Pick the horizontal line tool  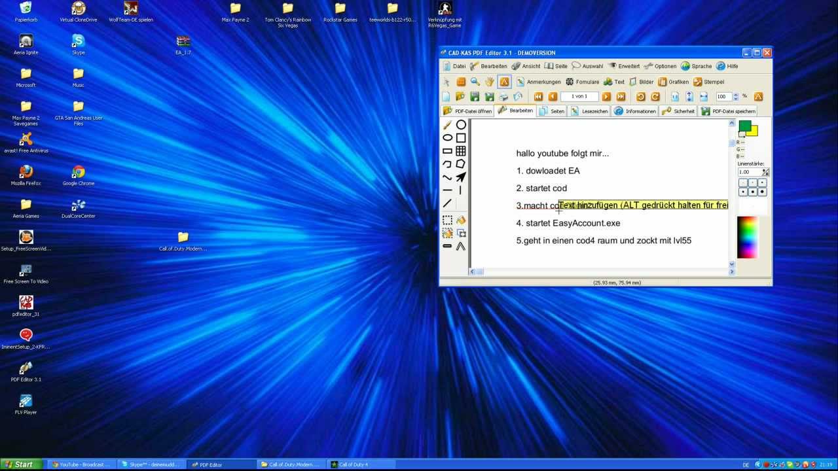pyautogui.click(x=448, y=190)
